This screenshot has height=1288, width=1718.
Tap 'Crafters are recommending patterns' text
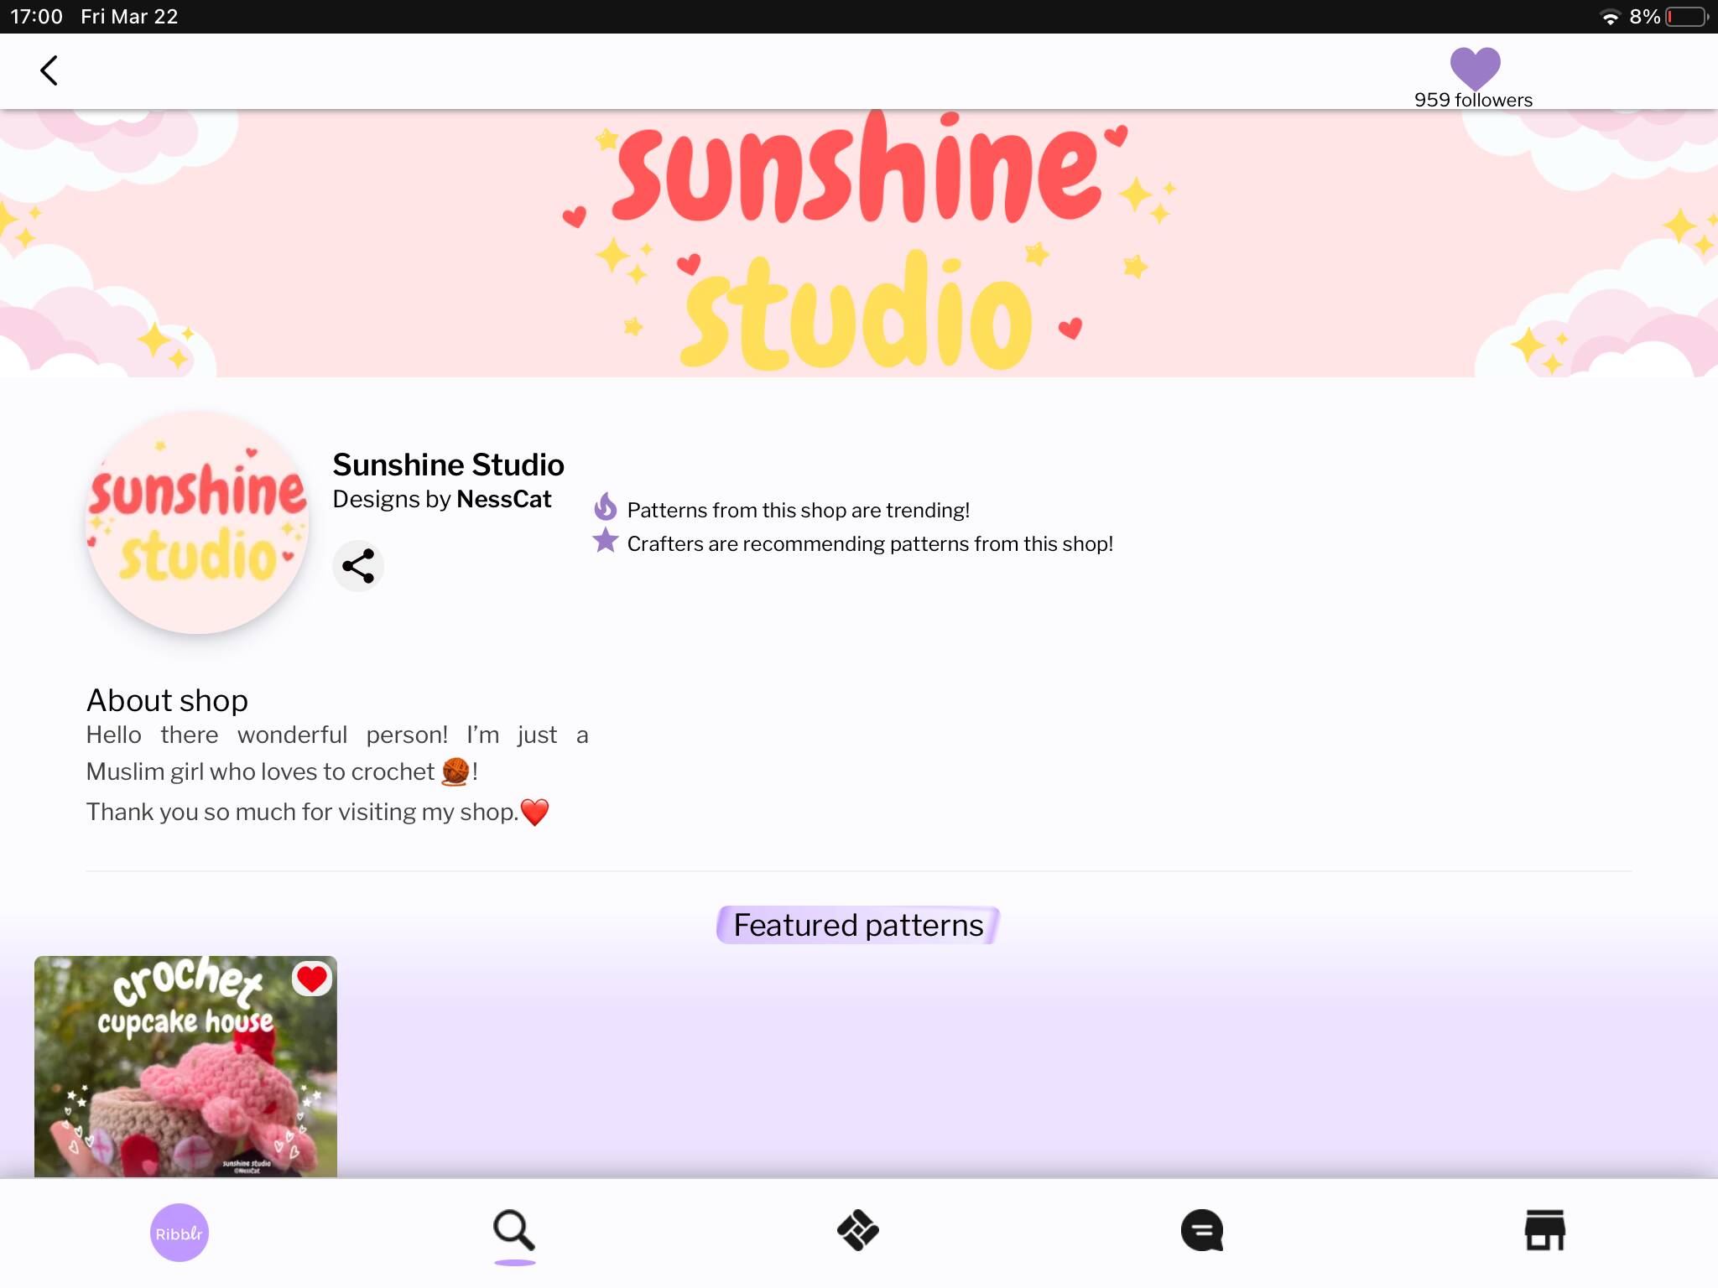click(870, 543)
